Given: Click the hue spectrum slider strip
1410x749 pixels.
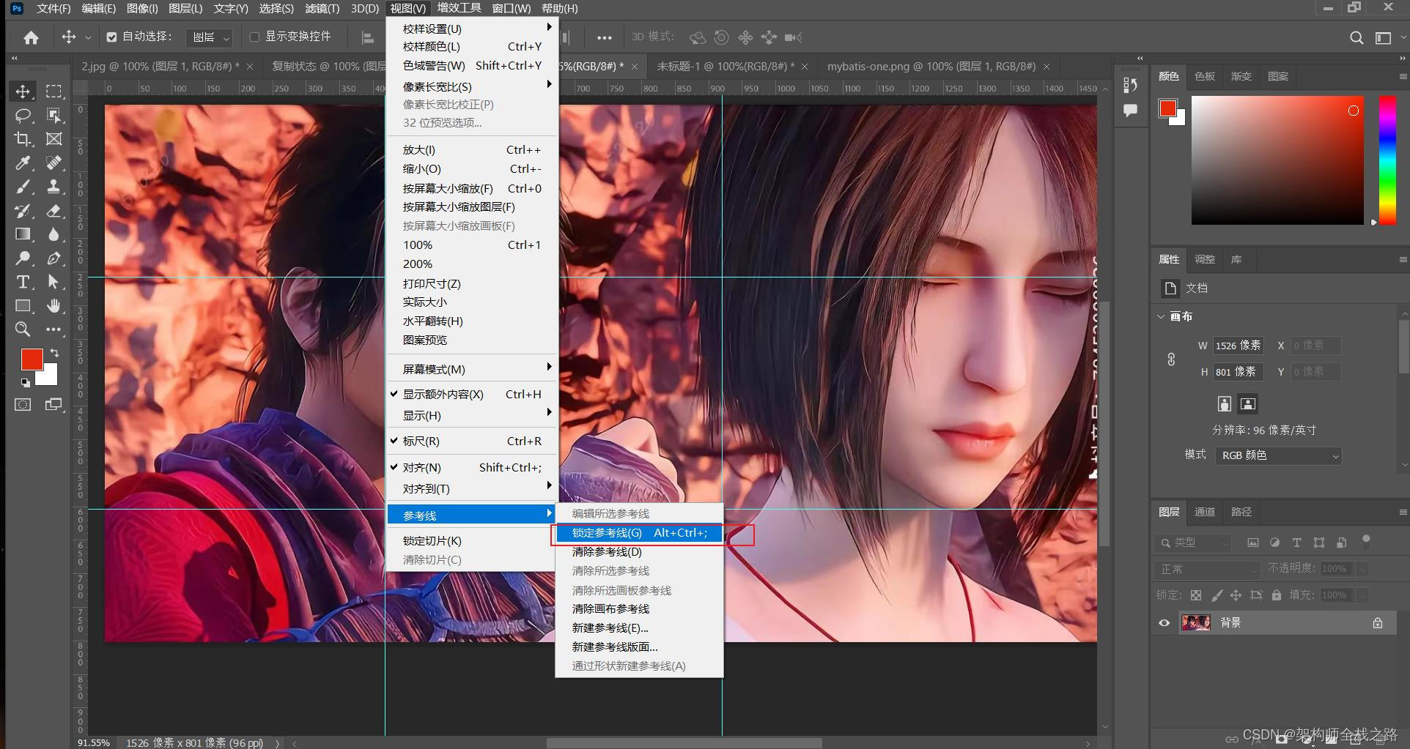Looking at the screenshot, I should [x=1387, y=160].
